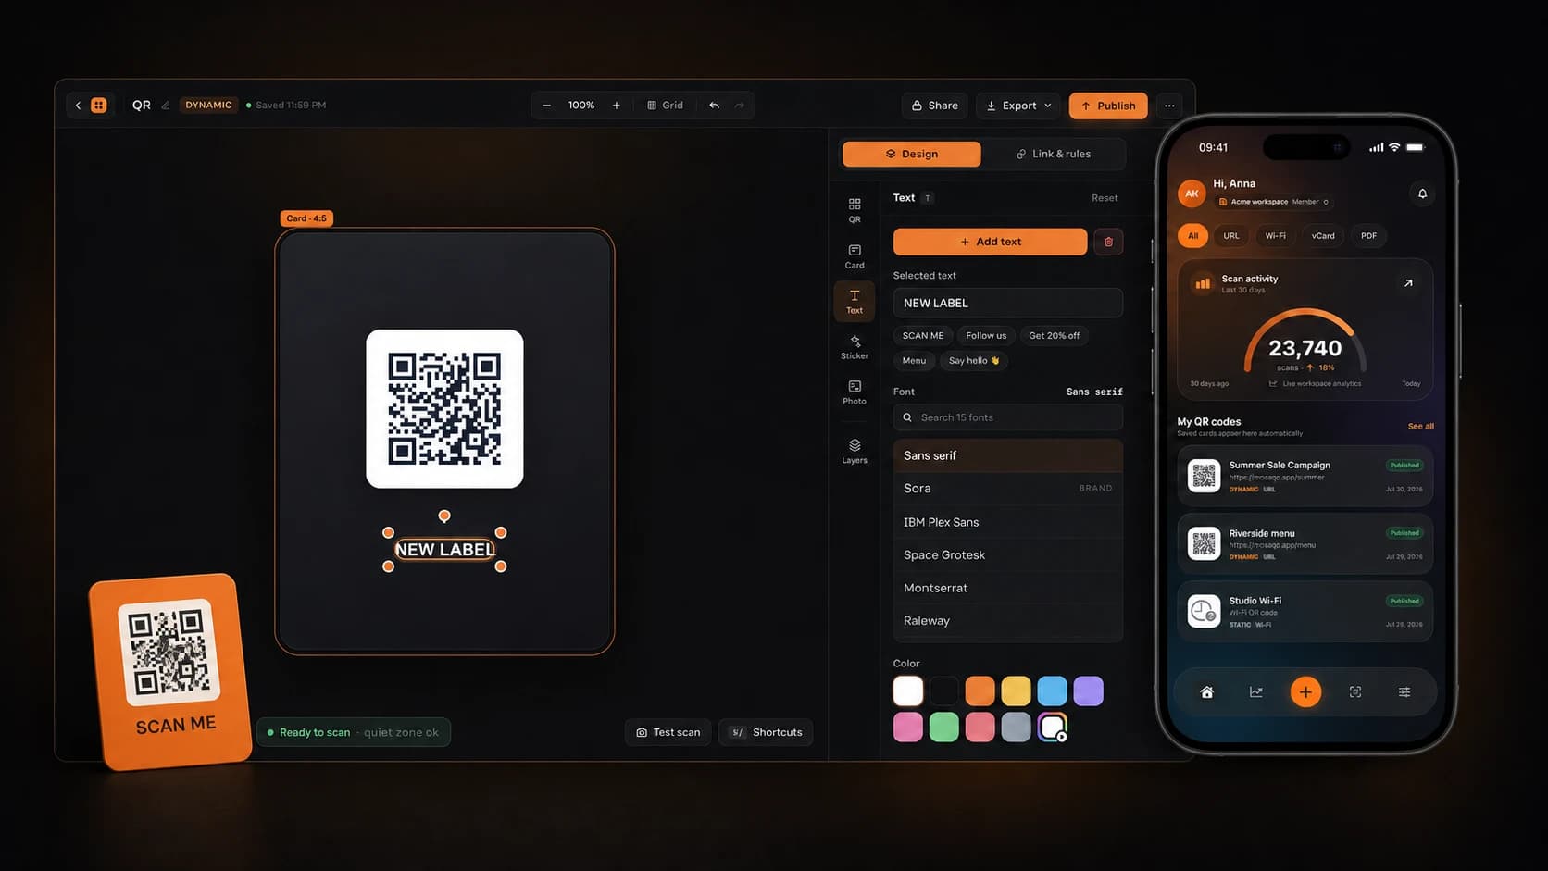Open the Acme workspace switcher on phone
Viewport: 1548px width, 871px height.
click(1273, 202)
